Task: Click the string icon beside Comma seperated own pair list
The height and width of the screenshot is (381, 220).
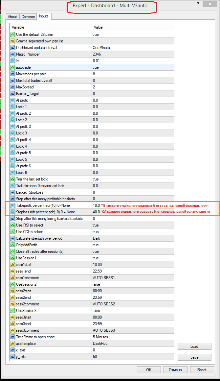Action: coord(12,41)
